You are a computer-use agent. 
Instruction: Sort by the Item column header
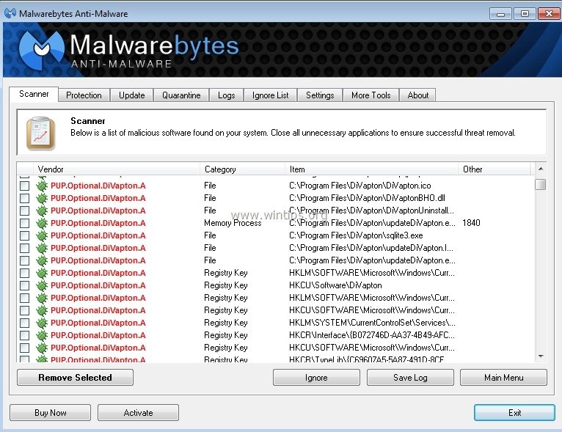[372, 169]
